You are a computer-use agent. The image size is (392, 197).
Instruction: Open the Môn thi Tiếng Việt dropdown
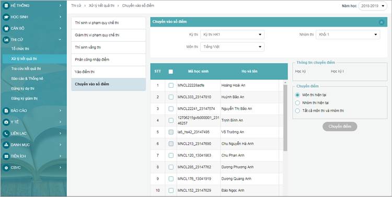(x=232, y=47)
